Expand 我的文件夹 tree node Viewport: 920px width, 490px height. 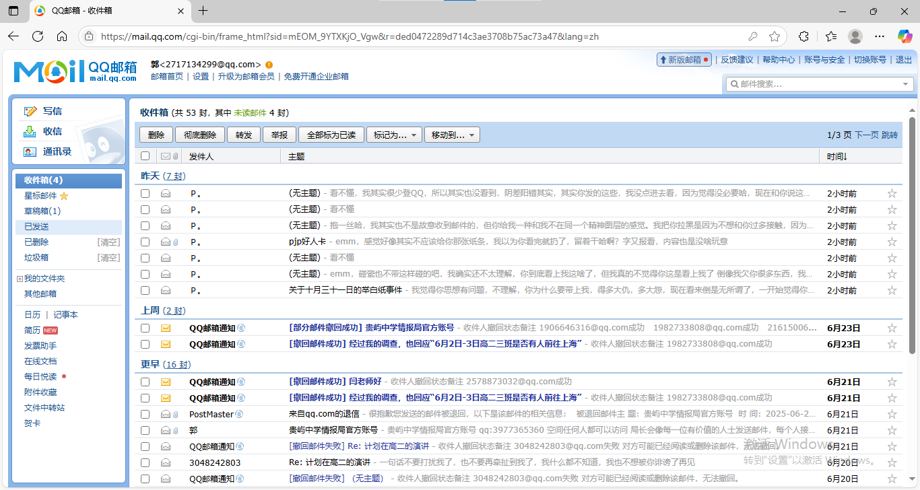click(x=19, y=279)
